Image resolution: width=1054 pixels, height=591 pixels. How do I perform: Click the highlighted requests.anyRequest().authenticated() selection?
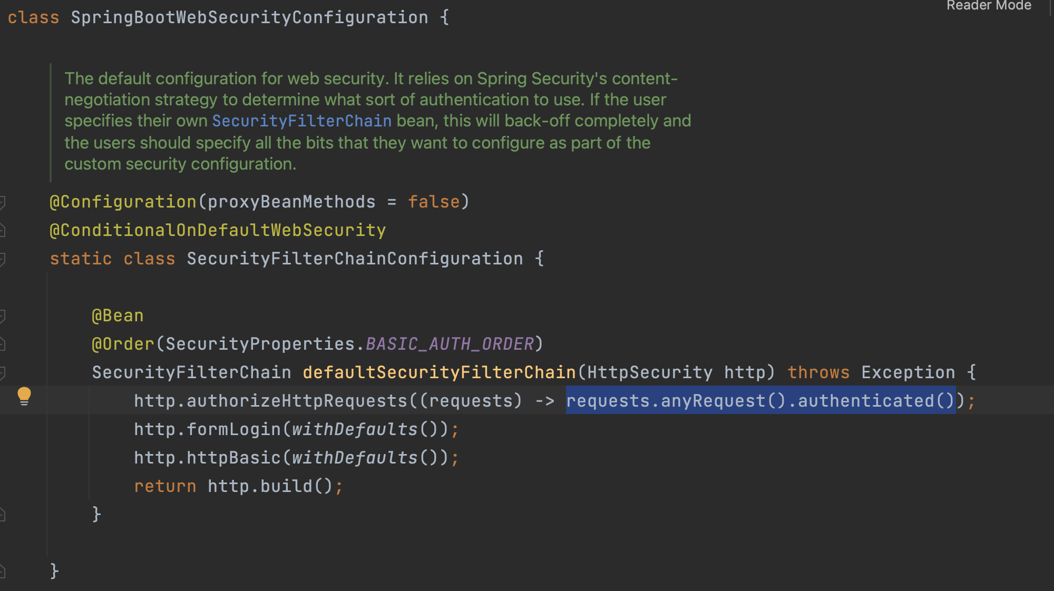[x=760, y=401]
